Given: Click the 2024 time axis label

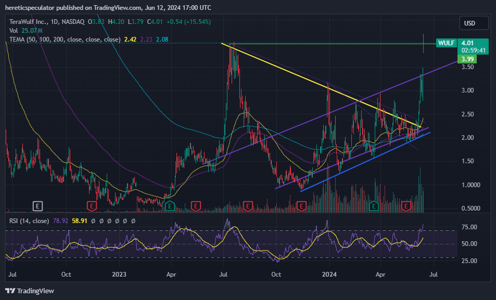Looking at the screenshot, I should pos(329,275).
